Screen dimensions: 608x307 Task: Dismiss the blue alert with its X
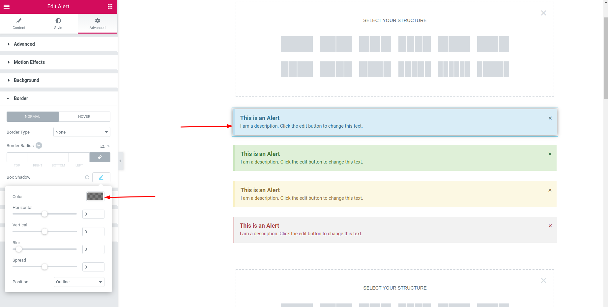point(550,118)
